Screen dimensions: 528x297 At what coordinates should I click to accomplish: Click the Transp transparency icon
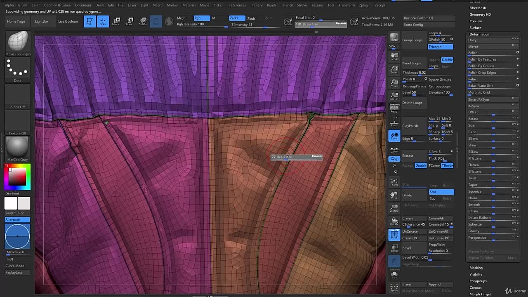click(394, 248)
